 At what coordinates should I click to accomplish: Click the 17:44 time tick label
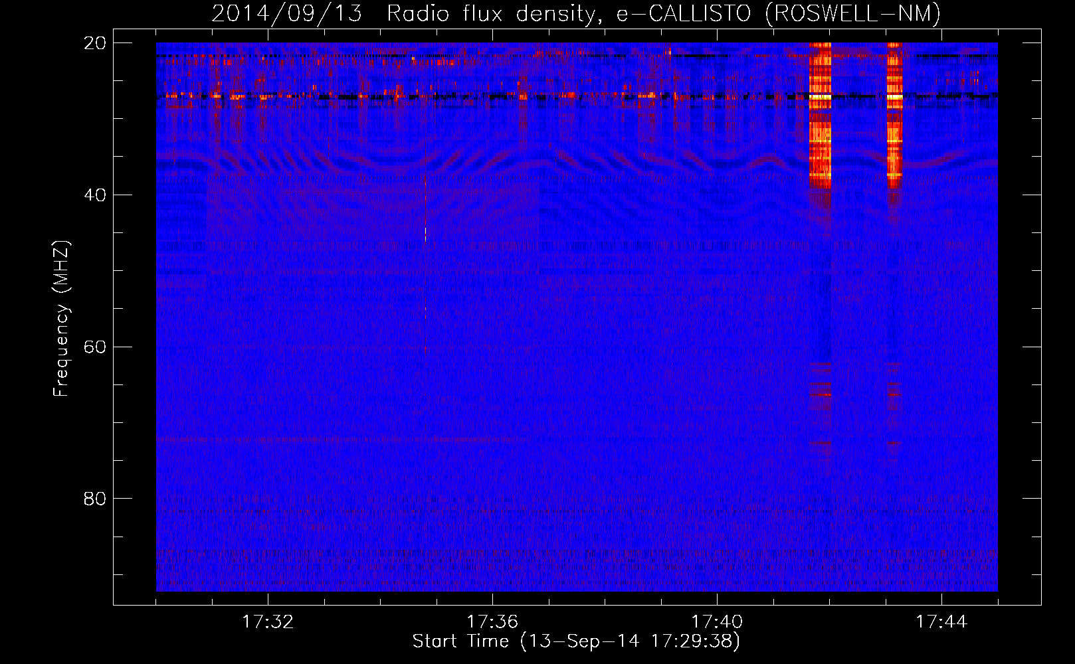[x=941, y=622]
